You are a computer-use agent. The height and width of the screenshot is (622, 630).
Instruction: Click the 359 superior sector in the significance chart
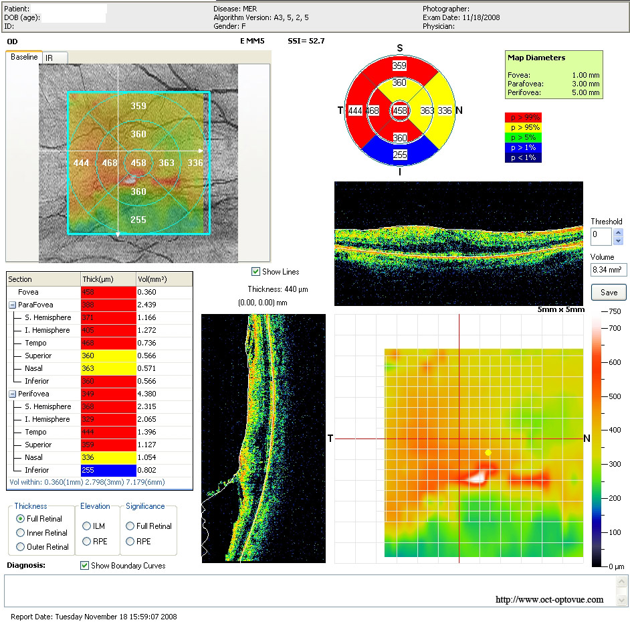(399, 66)
